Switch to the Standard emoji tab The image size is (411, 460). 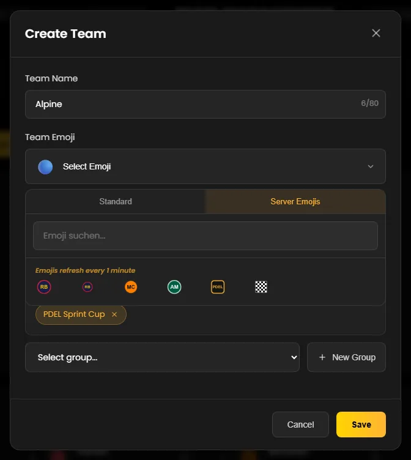(x=116, y=201)
